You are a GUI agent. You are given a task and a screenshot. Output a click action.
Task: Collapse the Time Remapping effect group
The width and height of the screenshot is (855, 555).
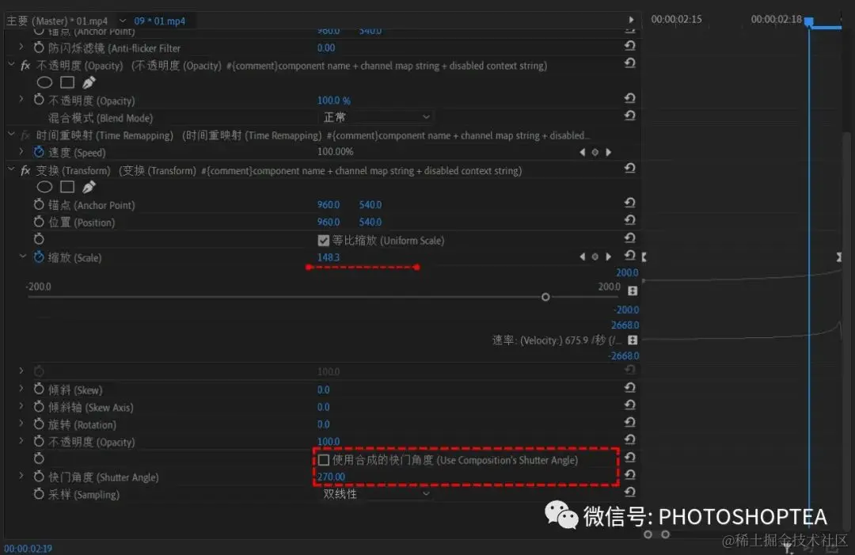tap(11, 134)
